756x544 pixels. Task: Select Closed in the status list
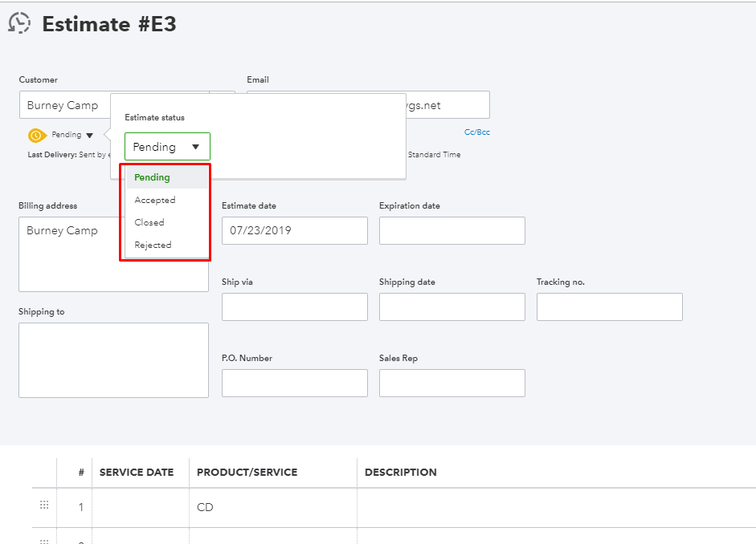149,222
